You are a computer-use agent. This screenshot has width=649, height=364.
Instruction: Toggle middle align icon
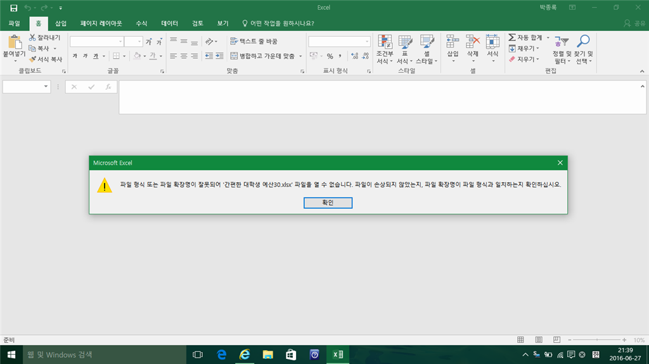tap(184, 41)
